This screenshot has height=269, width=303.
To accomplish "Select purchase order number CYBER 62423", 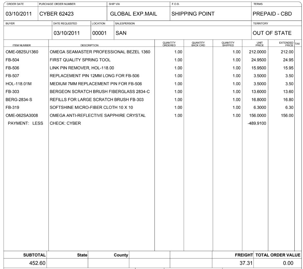I will (61, 14).
